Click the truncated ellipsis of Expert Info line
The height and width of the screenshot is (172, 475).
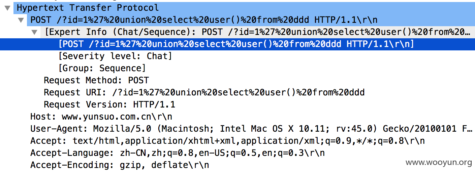tap(467, 32)
